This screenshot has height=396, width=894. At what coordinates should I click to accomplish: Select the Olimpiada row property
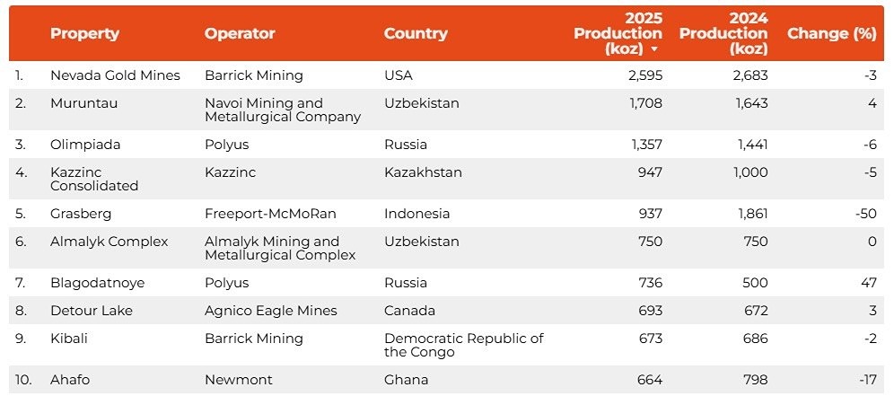[85, 145]
